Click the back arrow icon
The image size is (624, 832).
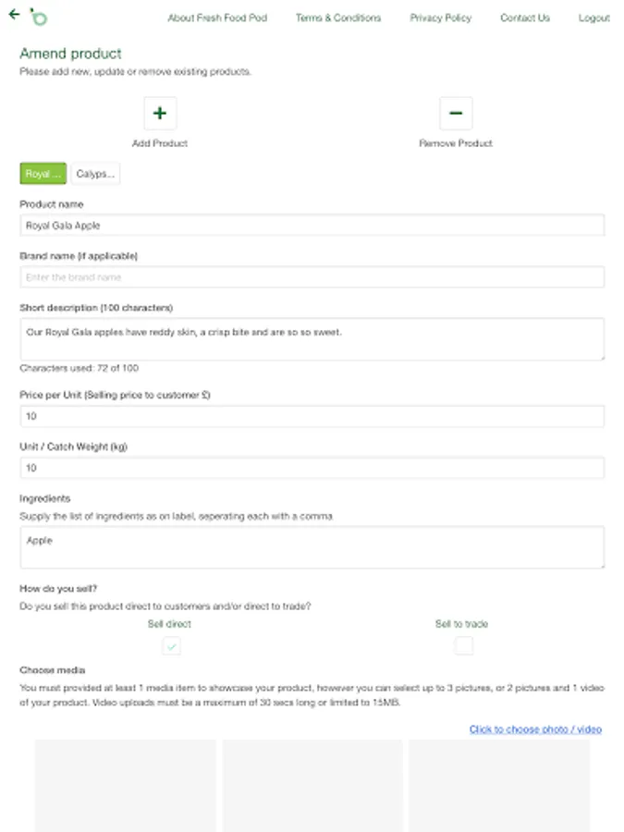tap(13, 15)
